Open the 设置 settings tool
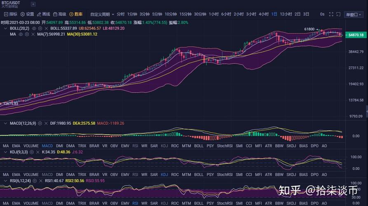This screenshot has width=368, height=206. pyautogui.click(x=28, y=14)
